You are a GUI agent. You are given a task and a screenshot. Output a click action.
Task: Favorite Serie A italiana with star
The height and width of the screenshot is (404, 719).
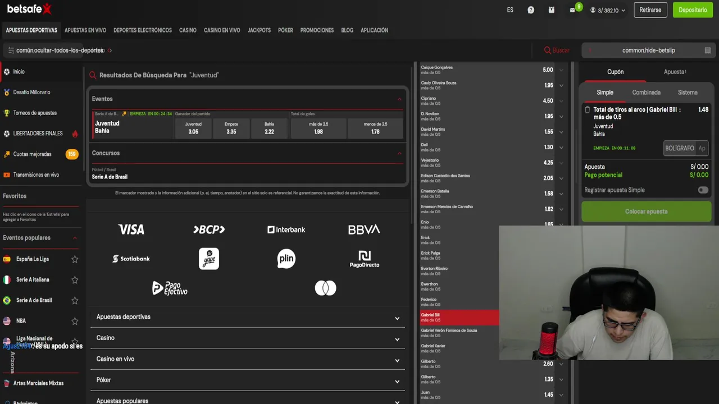tap(75, 280)
